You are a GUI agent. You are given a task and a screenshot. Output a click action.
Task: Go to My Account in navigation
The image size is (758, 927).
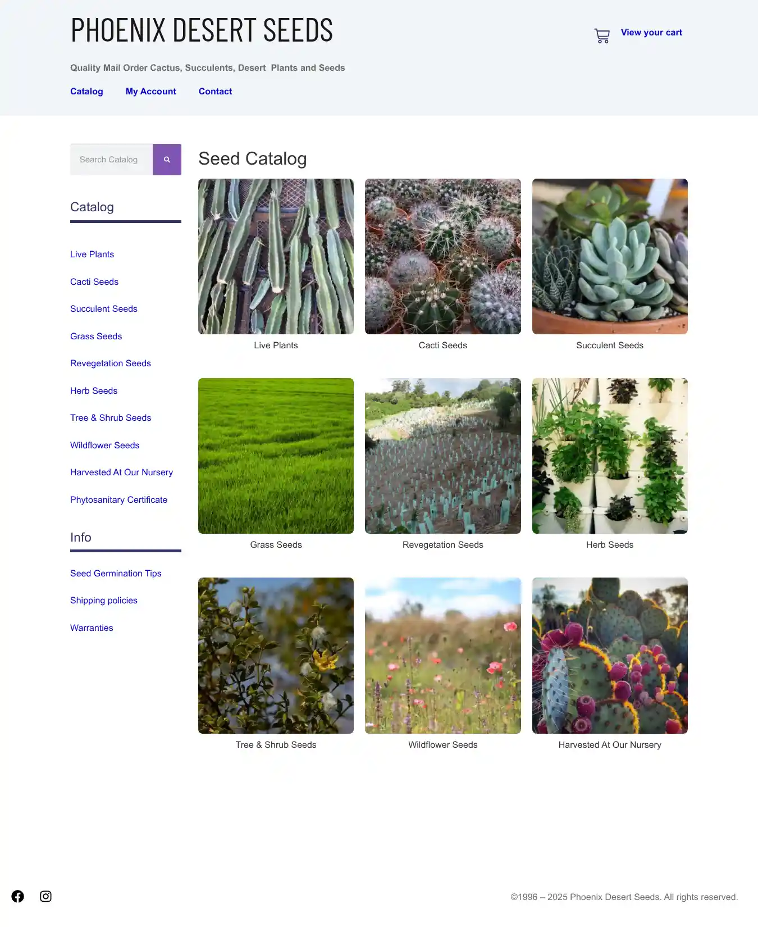click(x=150, y=92)
